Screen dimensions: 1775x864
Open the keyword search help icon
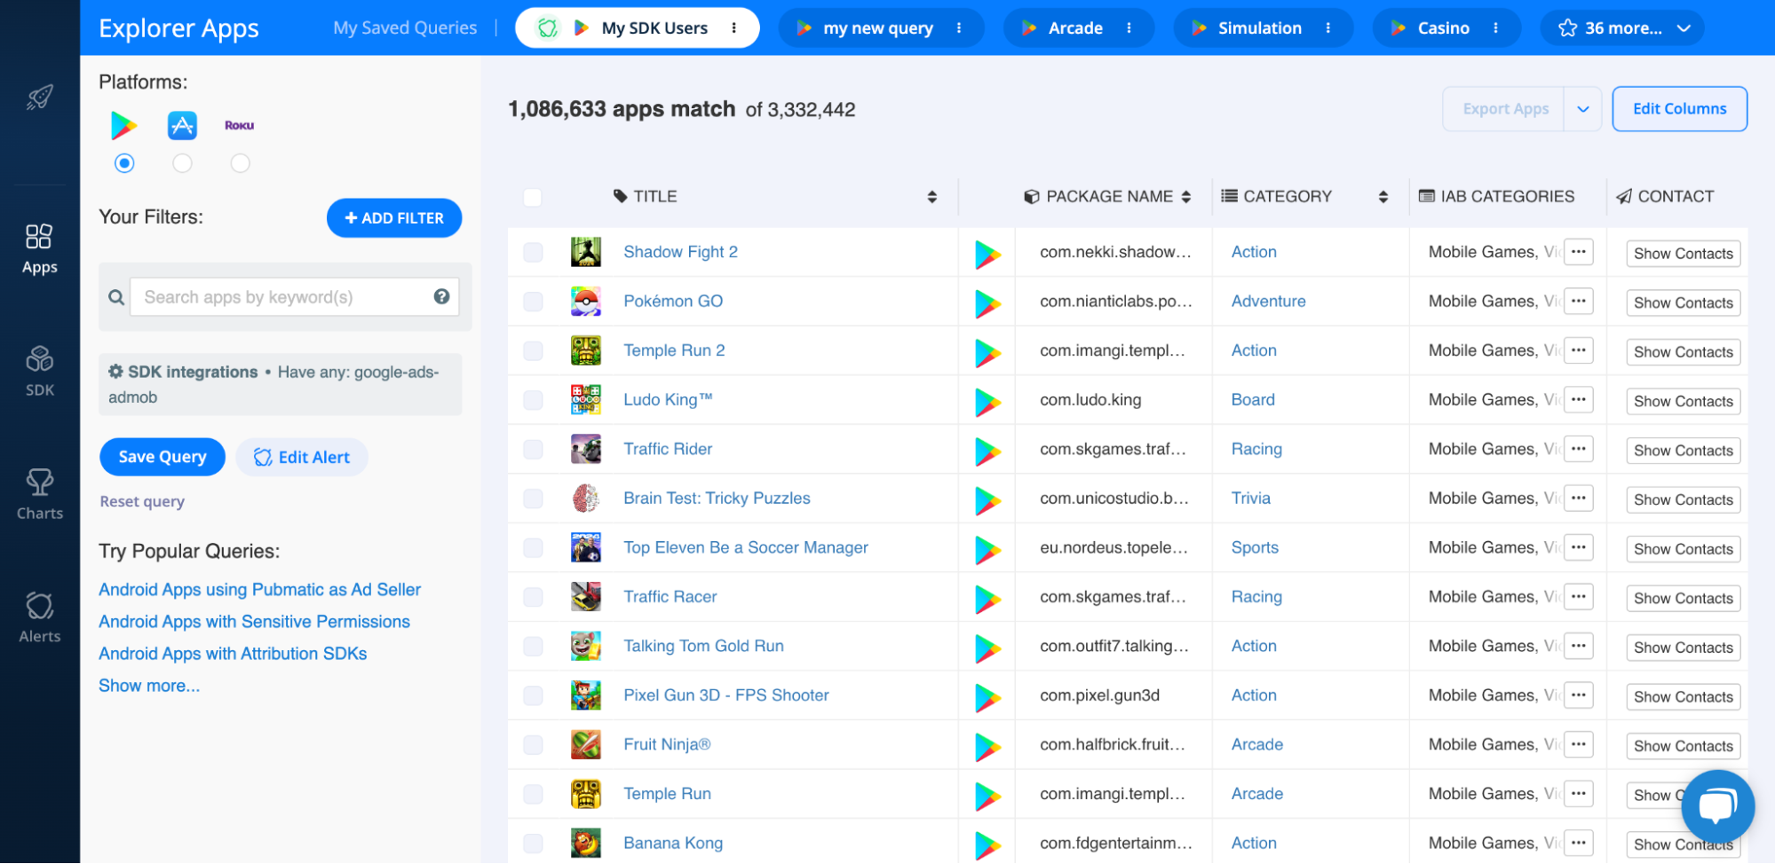441,296
